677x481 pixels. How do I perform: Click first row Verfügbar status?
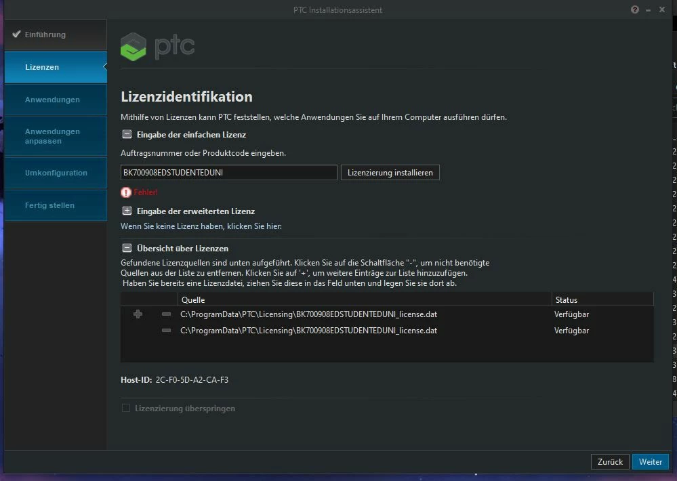point(572,314)
